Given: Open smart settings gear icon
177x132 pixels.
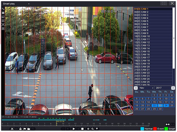Looking at the screenshot, I should (88, 129).
